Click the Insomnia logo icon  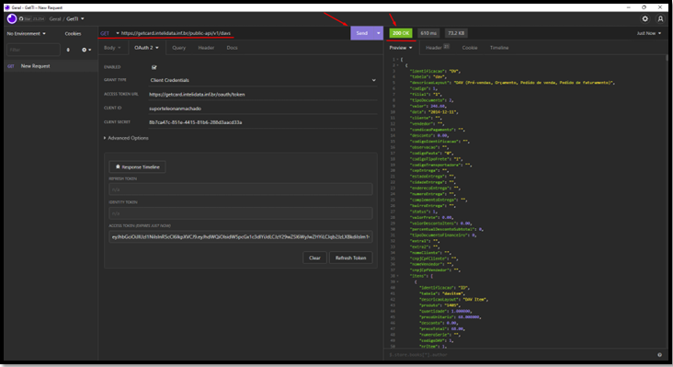click(12, 18)
